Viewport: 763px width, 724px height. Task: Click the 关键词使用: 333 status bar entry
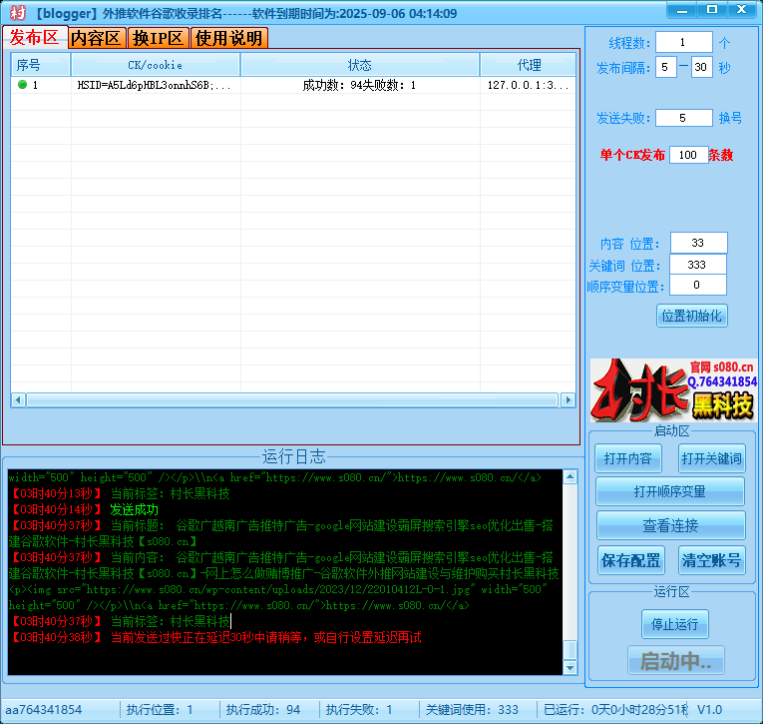click(472, 710)
